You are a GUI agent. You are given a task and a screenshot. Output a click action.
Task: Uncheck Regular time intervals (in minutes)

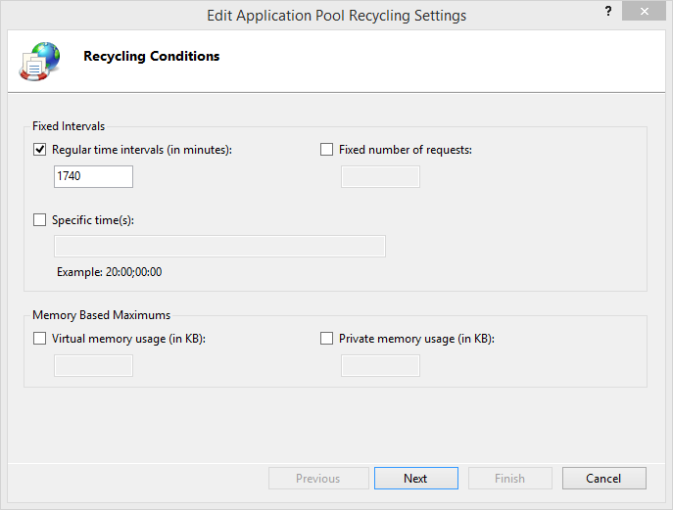[40, 150]
